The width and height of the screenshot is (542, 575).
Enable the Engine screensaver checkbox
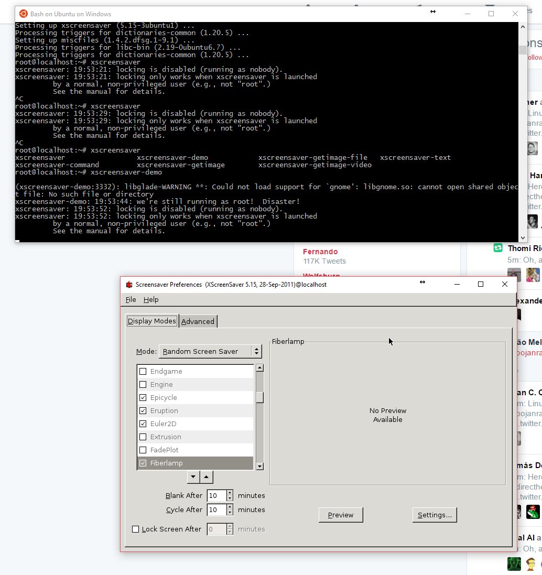point(143,385)
